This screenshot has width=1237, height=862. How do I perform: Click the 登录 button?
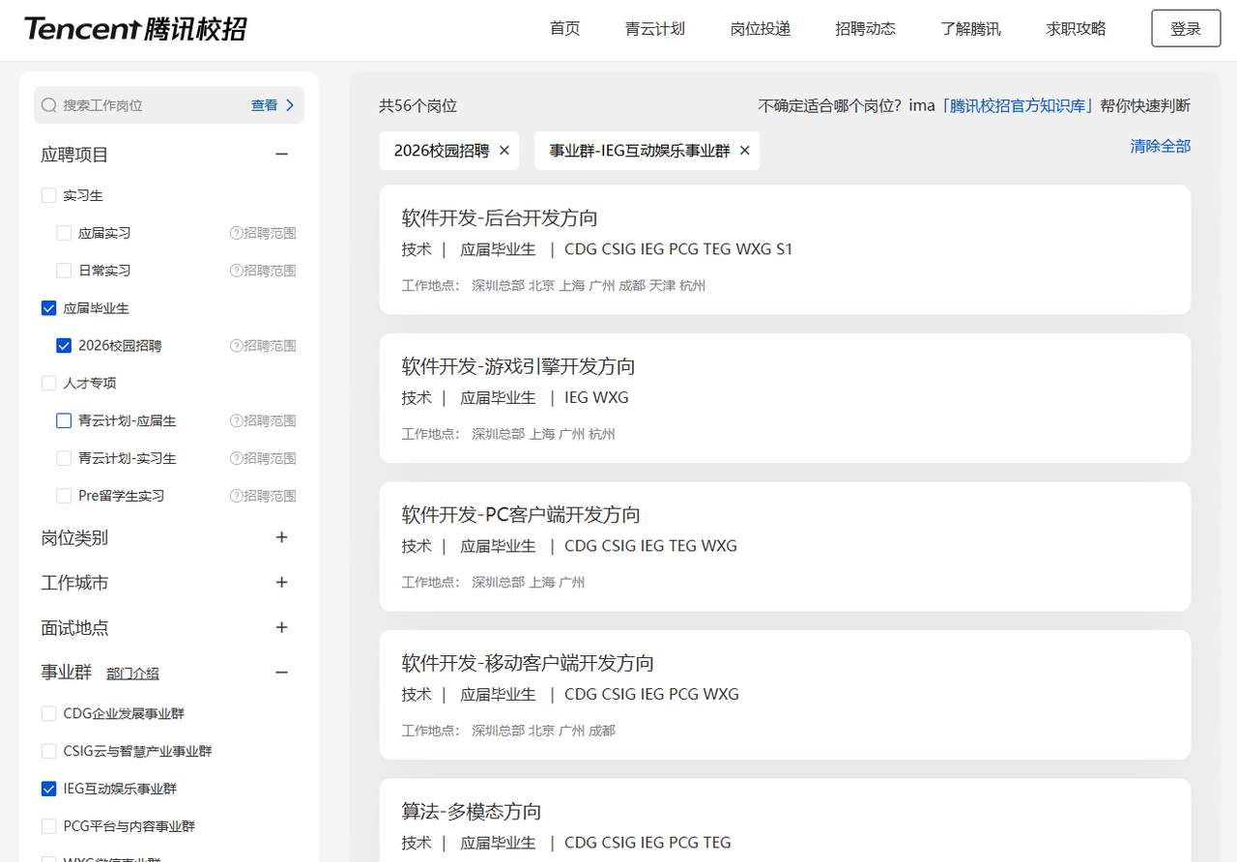(1185, 29)
